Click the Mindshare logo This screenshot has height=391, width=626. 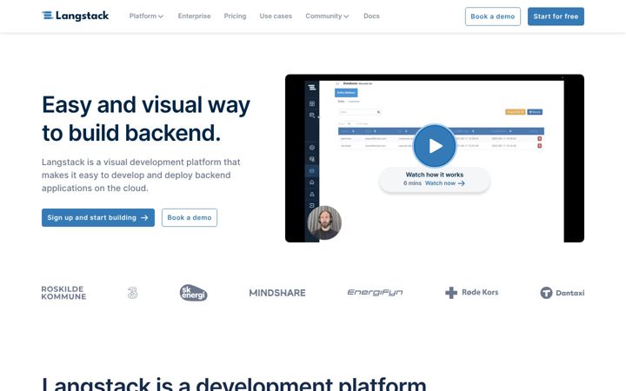tap(277, 293)
